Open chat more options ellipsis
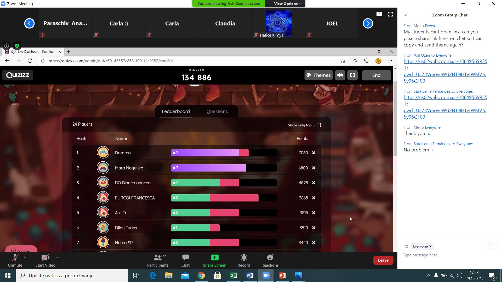 click(x=493, y=246)
